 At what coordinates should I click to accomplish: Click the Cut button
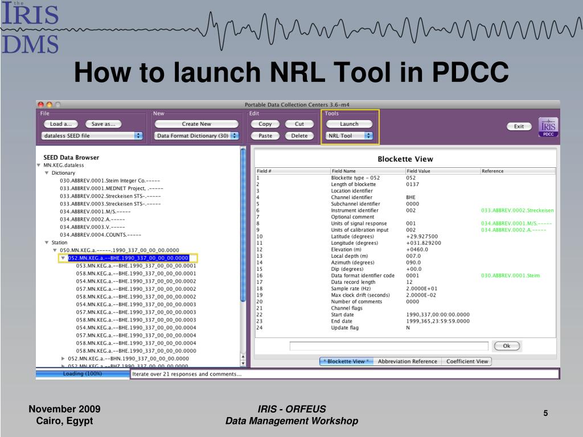(x=299, y=123)
